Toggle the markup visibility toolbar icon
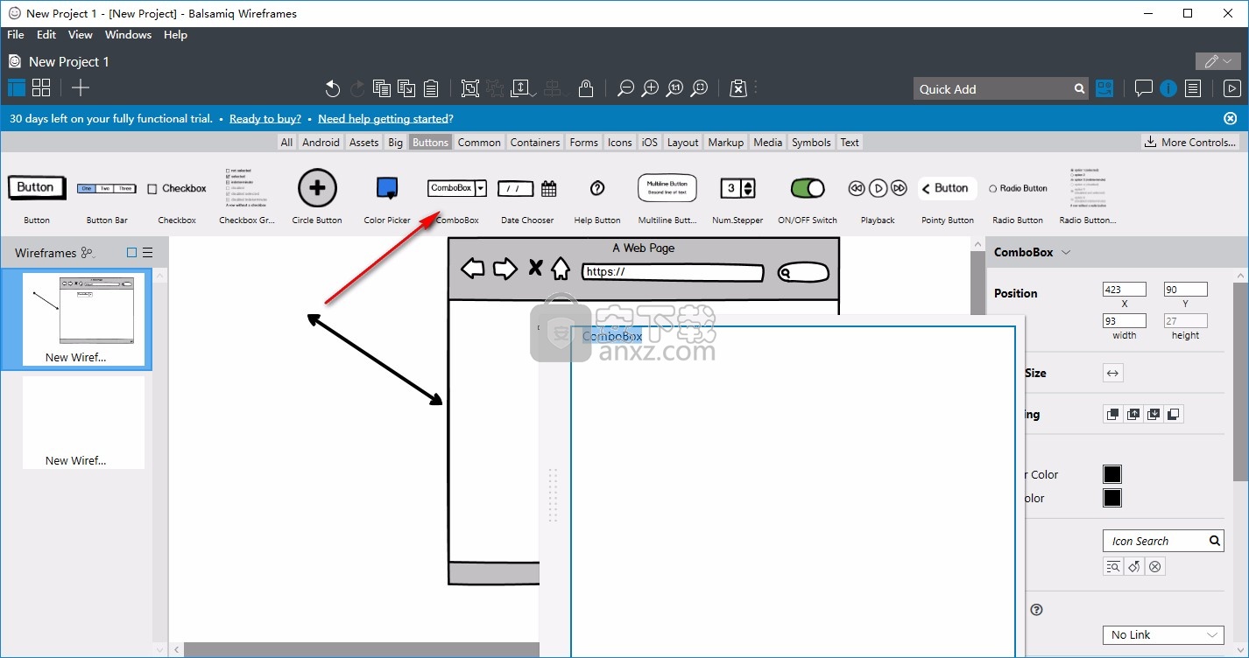Viewport: 1249px width, 658px height. tap(738, 88)
